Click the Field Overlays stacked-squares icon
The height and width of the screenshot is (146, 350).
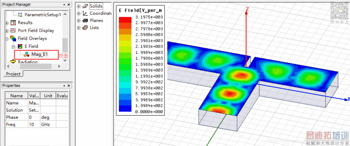click(x=13, y=38)
